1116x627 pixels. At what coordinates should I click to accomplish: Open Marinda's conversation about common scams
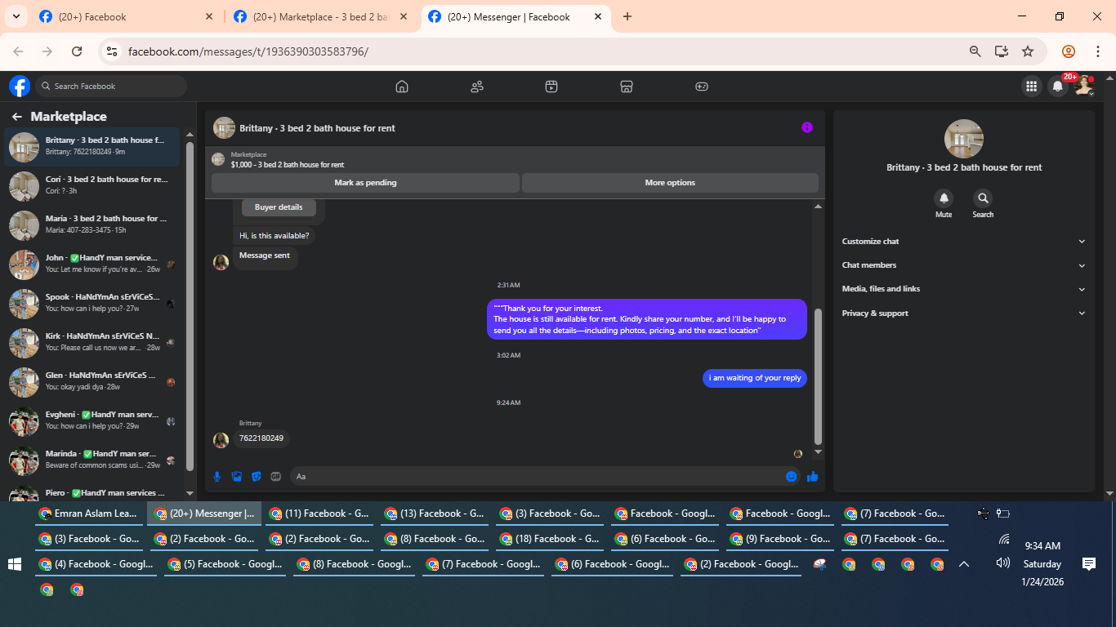[92, 460]
